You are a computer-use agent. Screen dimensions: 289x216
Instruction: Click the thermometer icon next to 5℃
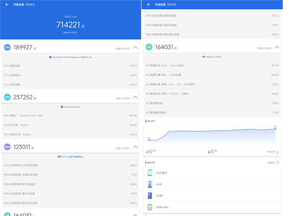point(147,152)
